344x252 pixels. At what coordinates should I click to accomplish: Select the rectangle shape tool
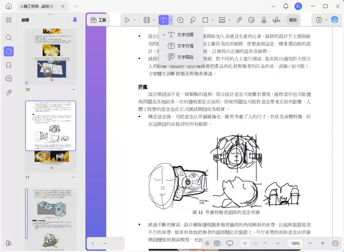tap(205, 20)
